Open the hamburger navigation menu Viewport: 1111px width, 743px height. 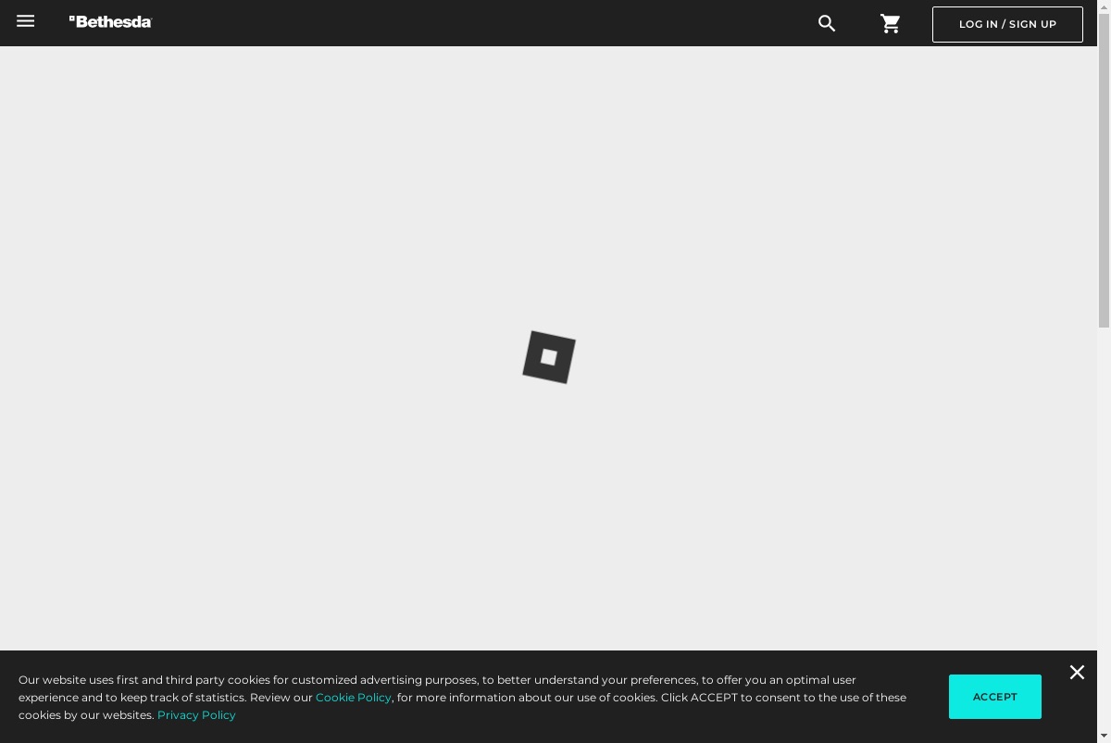point(26,21)
